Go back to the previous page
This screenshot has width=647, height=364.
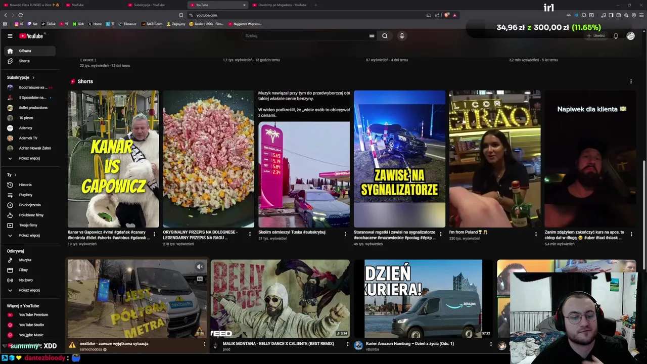6,15
